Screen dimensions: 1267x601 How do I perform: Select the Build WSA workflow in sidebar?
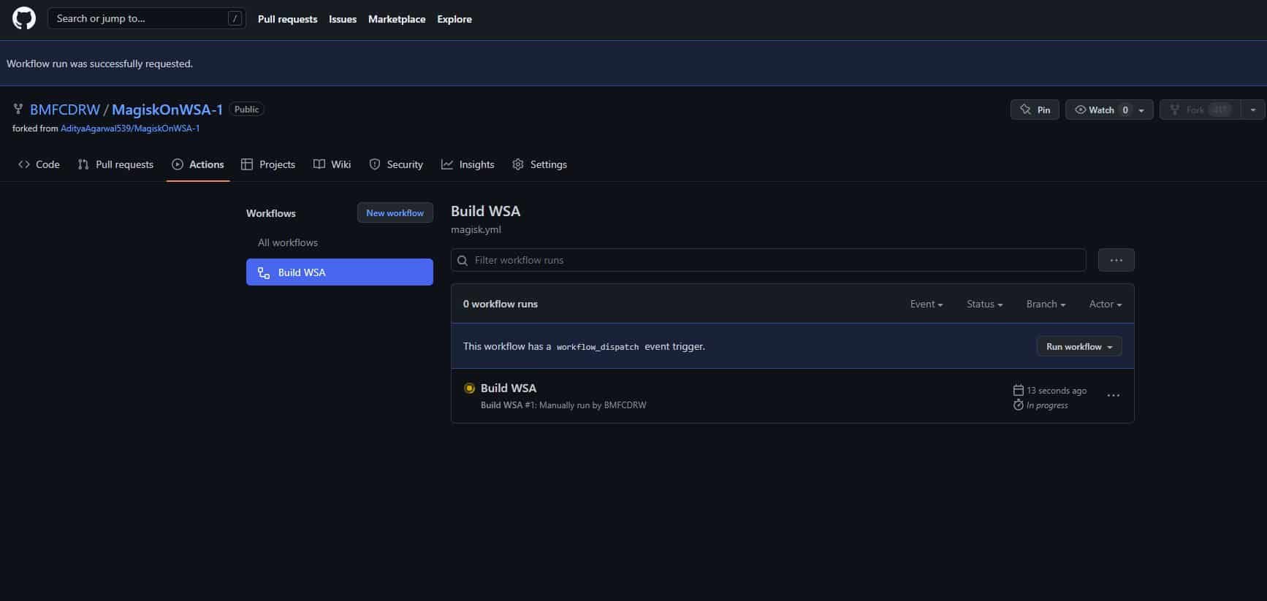pos(340,272)
